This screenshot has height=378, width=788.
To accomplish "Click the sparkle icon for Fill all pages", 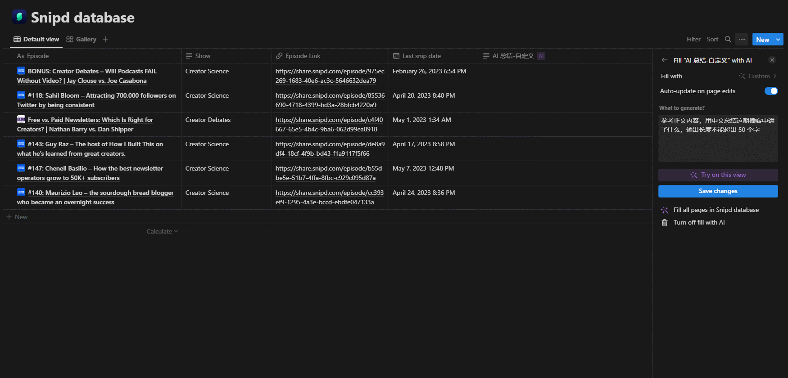I will coord(665,210).
